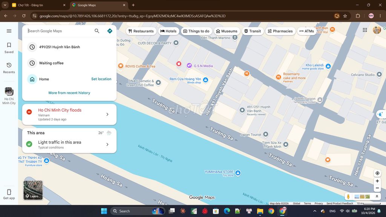The height and width of the screenshot is (217, 386).
Task: Click DNA Cosmetic & Green Chill Coffee pin
Action: (158, 83)
